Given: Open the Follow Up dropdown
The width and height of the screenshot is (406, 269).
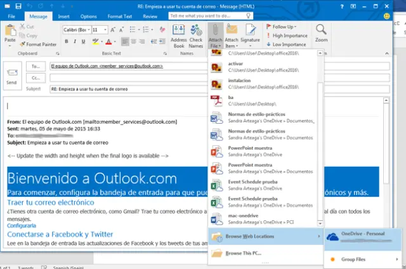Looking at the screenshot, I should (282, 27).
